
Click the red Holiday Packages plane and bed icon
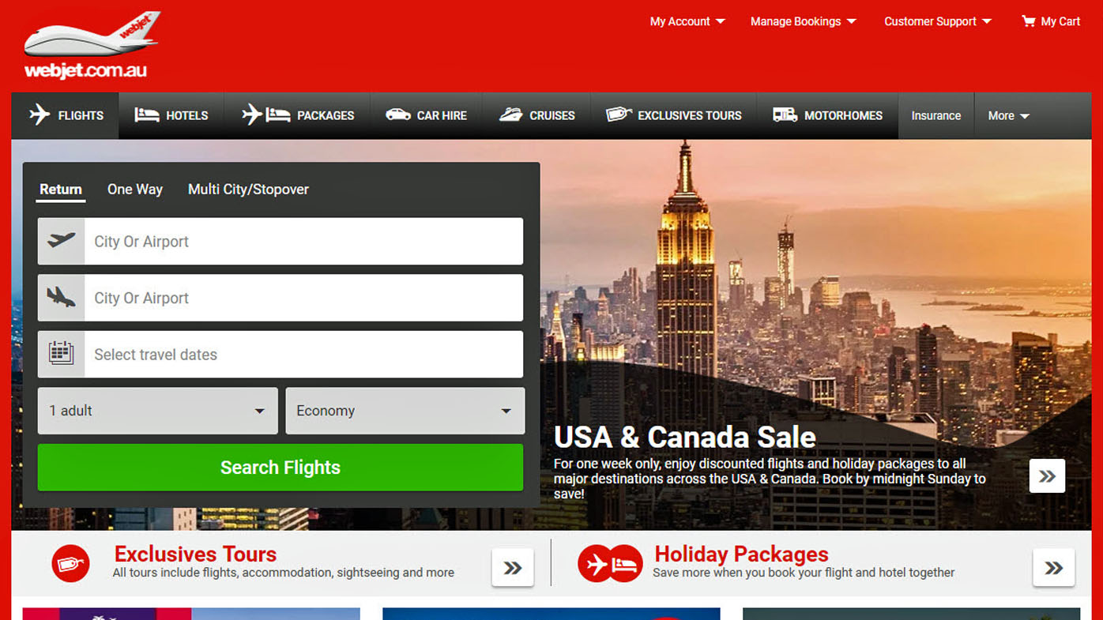point(610,564)
